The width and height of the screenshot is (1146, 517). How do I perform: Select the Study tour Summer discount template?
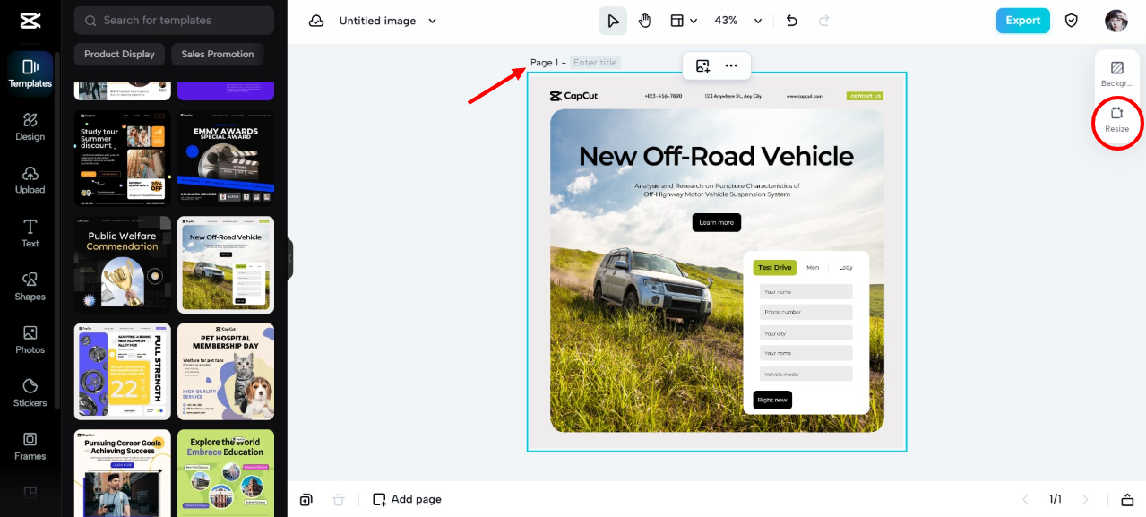[x=123, y=158]
